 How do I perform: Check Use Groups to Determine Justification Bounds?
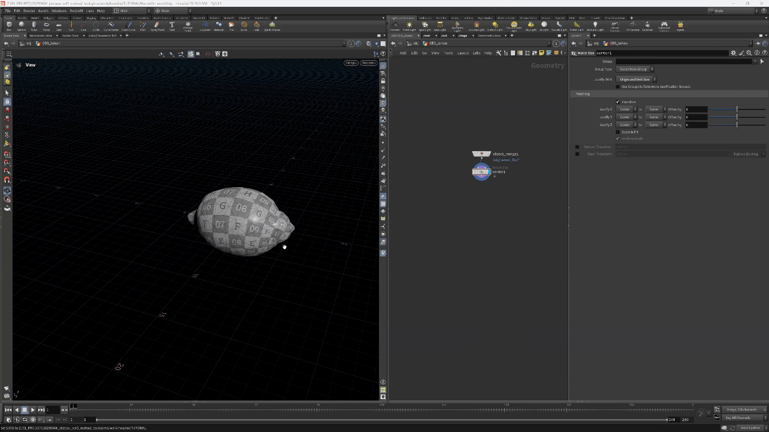(x=618, y=87)
